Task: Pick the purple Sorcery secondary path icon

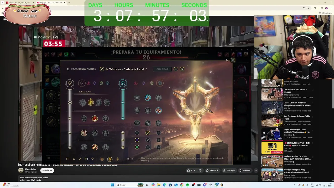Action: [x=144, y=83]
